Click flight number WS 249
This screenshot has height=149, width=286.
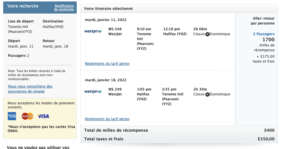(x=115, y=89)
